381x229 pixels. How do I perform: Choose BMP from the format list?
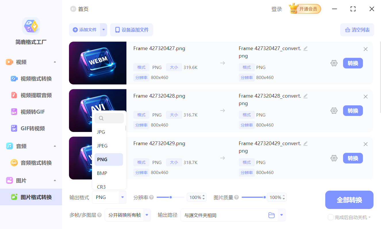pyautogui.click(x=109, y=173)
